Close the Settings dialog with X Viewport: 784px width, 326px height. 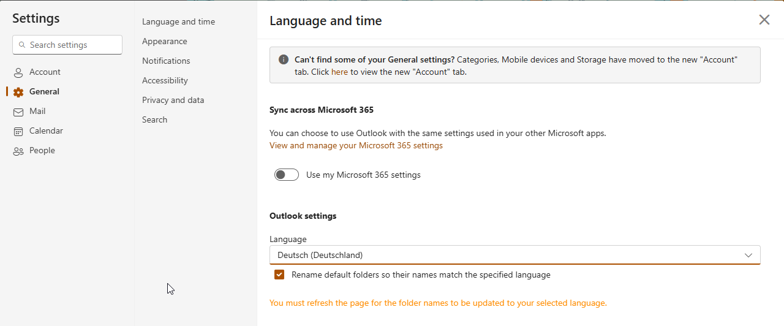(764, 20)
